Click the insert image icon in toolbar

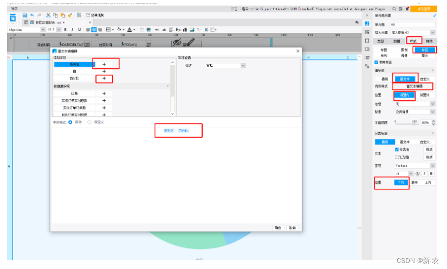click(192, 29)
